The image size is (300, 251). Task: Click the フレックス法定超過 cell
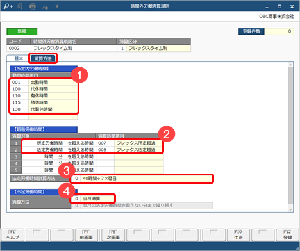click(139, 150)
